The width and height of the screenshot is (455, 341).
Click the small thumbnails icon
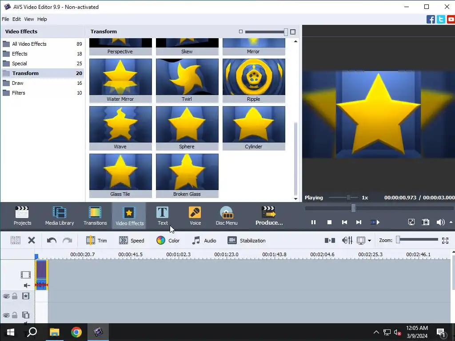pyautogui.click(x=240, y=32)
